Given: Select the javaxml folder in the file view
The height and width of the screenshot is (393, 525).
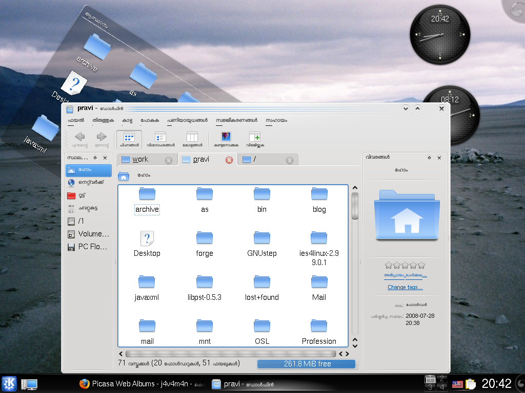Looking at the screenshot, I should pyautogui.click(x=147, y=282).
